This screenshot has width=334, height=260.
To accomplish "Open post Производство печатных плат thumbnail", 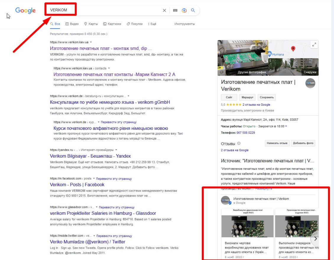I will click(x=297, y=223).
